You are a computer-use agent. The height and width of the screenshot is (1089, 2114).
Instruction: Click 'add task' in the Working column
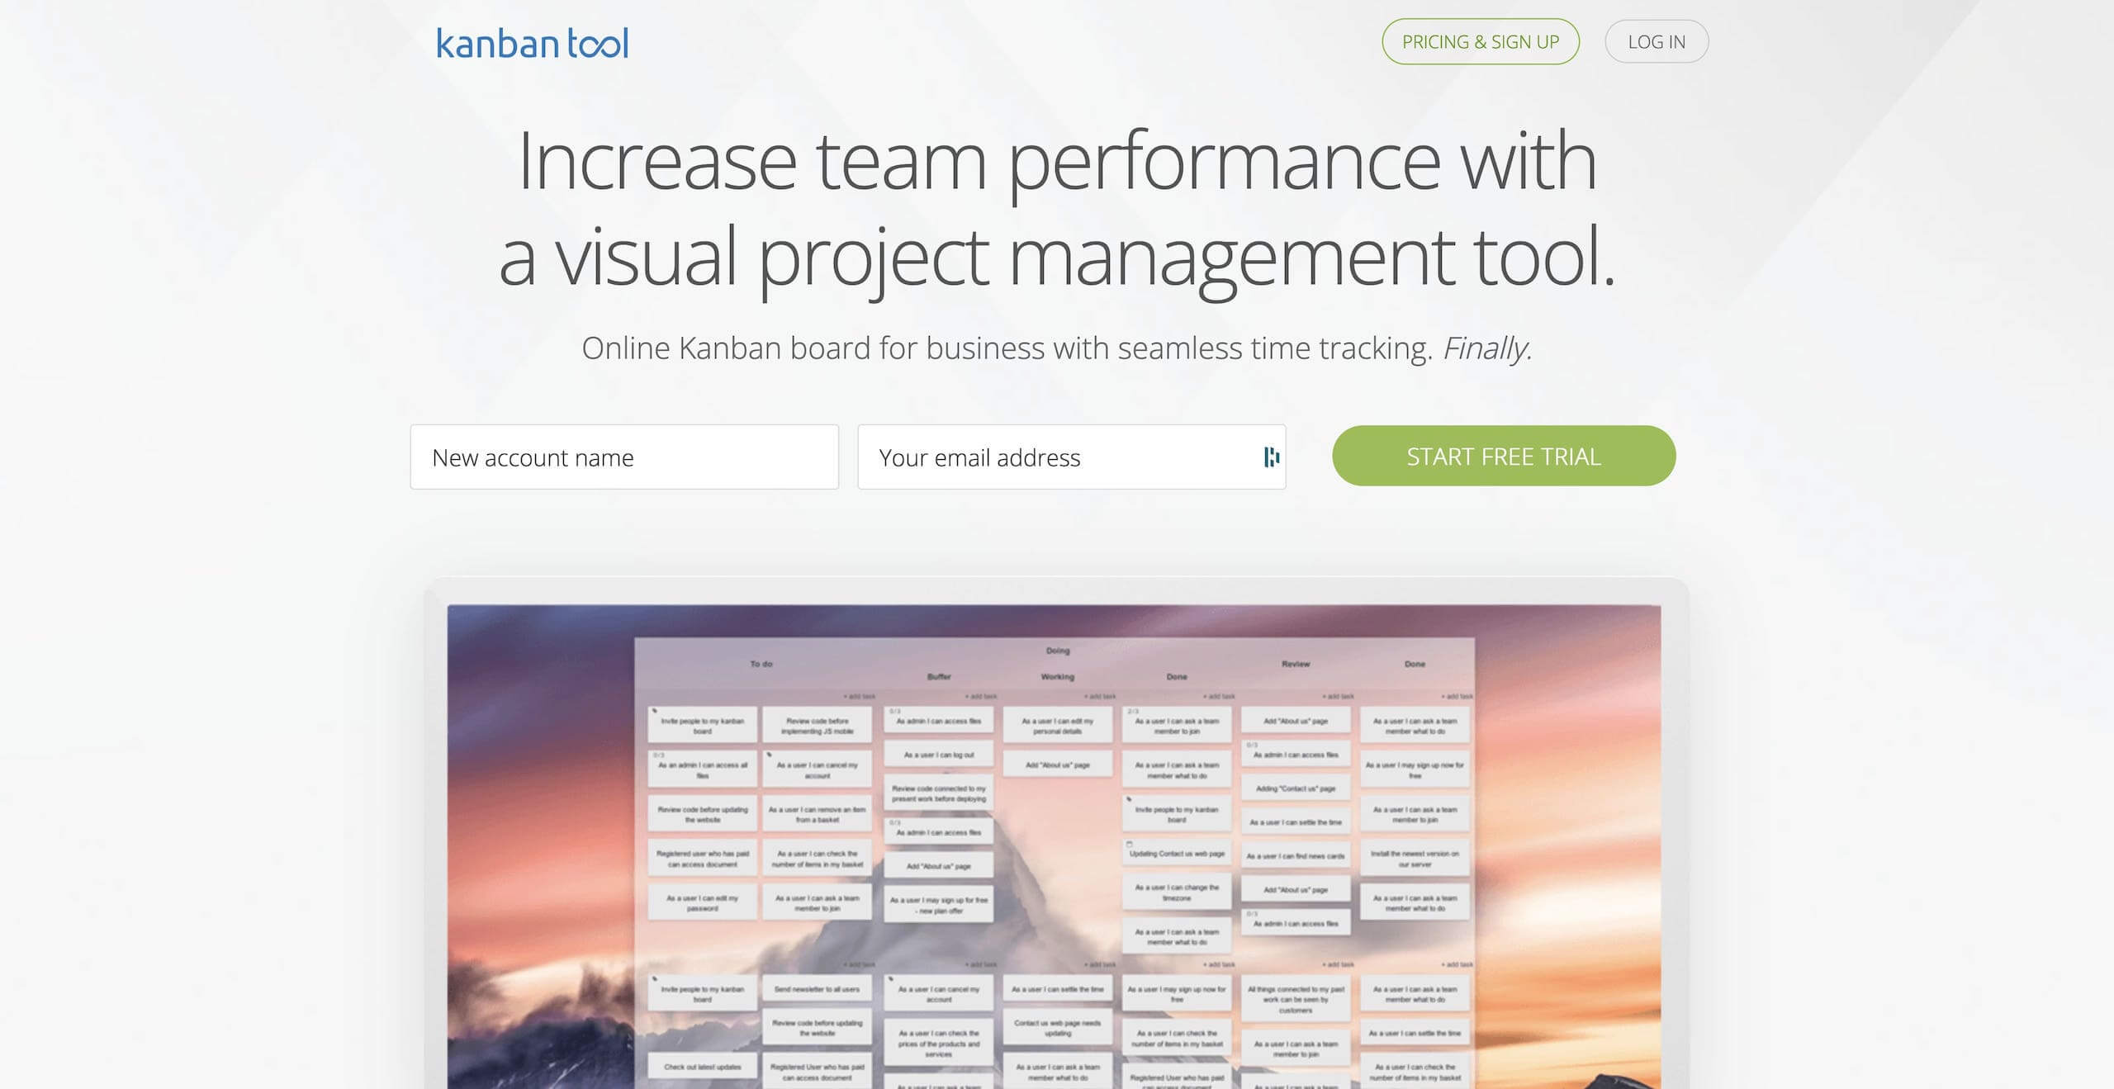click(1100, 696)
